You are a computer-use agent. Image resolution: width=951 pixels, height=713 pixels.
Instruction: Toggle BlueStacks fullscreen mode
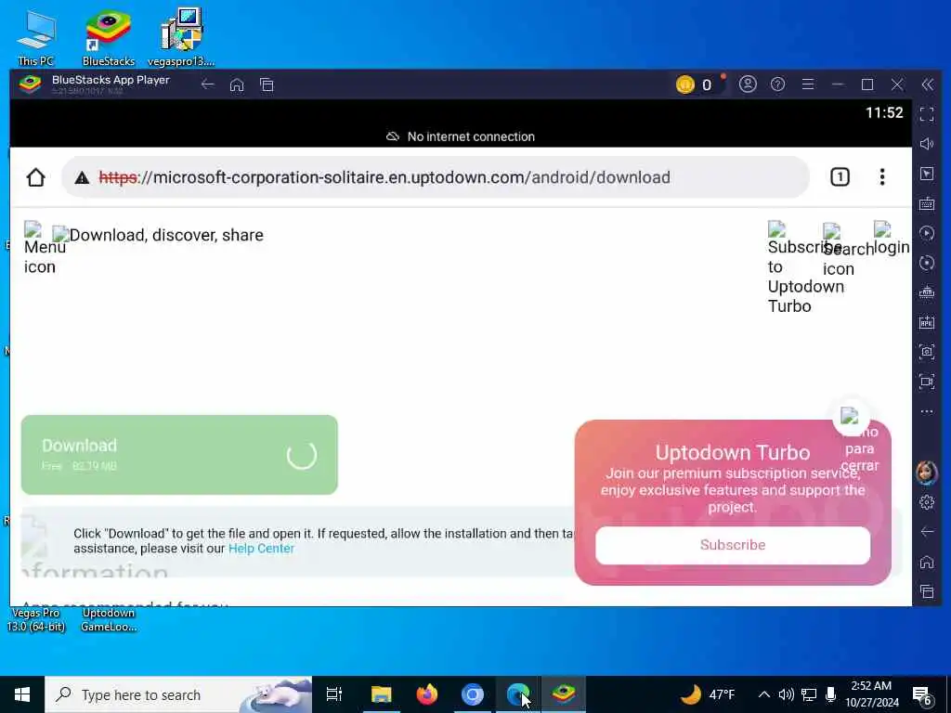pos(927,114)
